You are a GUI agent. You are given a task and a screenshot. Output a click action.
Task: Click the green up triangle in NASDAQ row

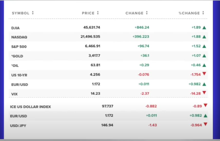[x=204, y=37]
